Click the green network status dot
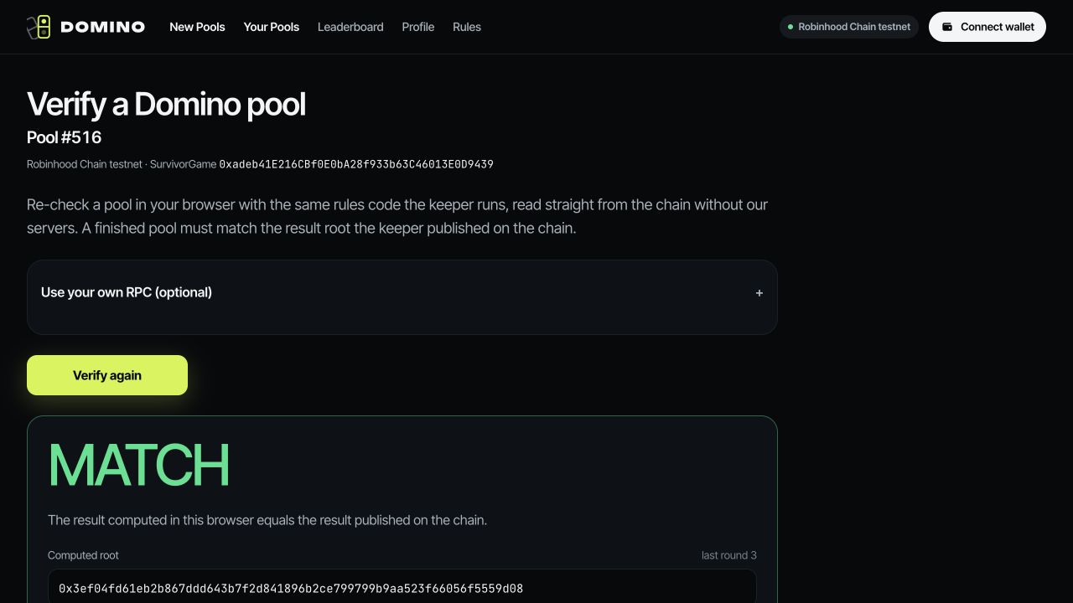Viewport: 1073px width, 603px height. pos(790,27)
